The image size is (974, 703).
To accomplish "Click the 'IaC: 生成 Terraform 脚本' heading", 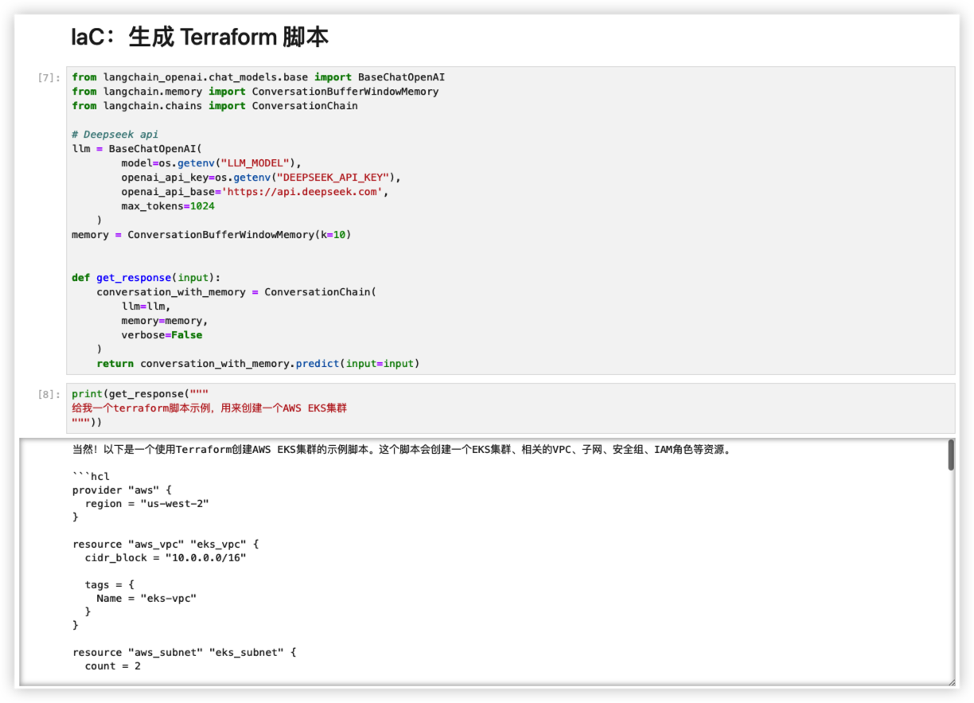I will (x=200, y=37).
